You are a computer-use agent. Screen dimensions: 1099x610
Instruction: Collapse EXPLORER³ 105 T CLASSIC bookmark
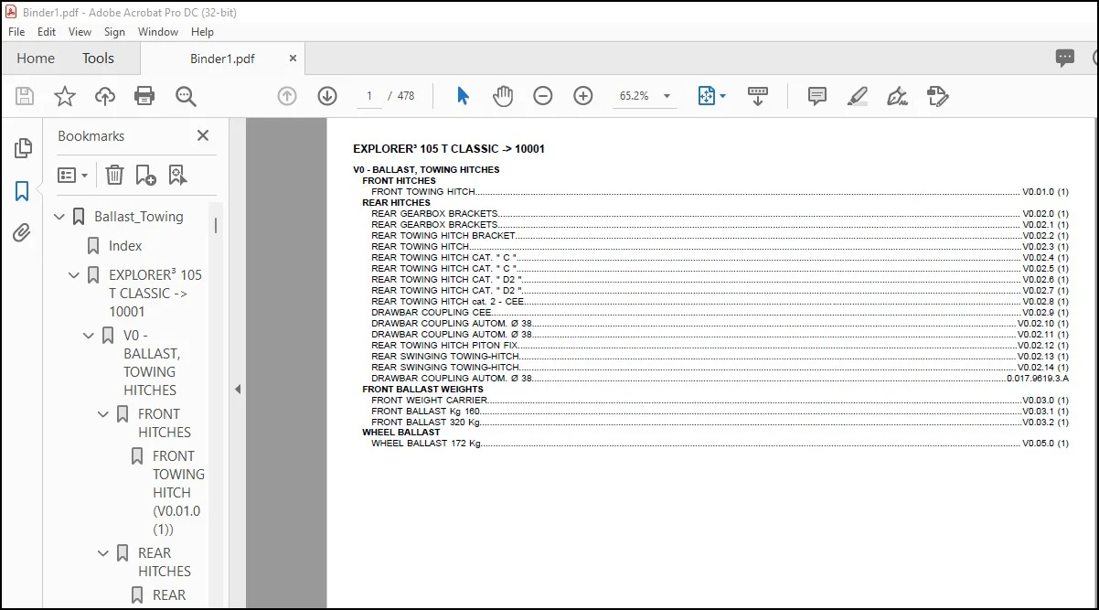click(74, 275)
